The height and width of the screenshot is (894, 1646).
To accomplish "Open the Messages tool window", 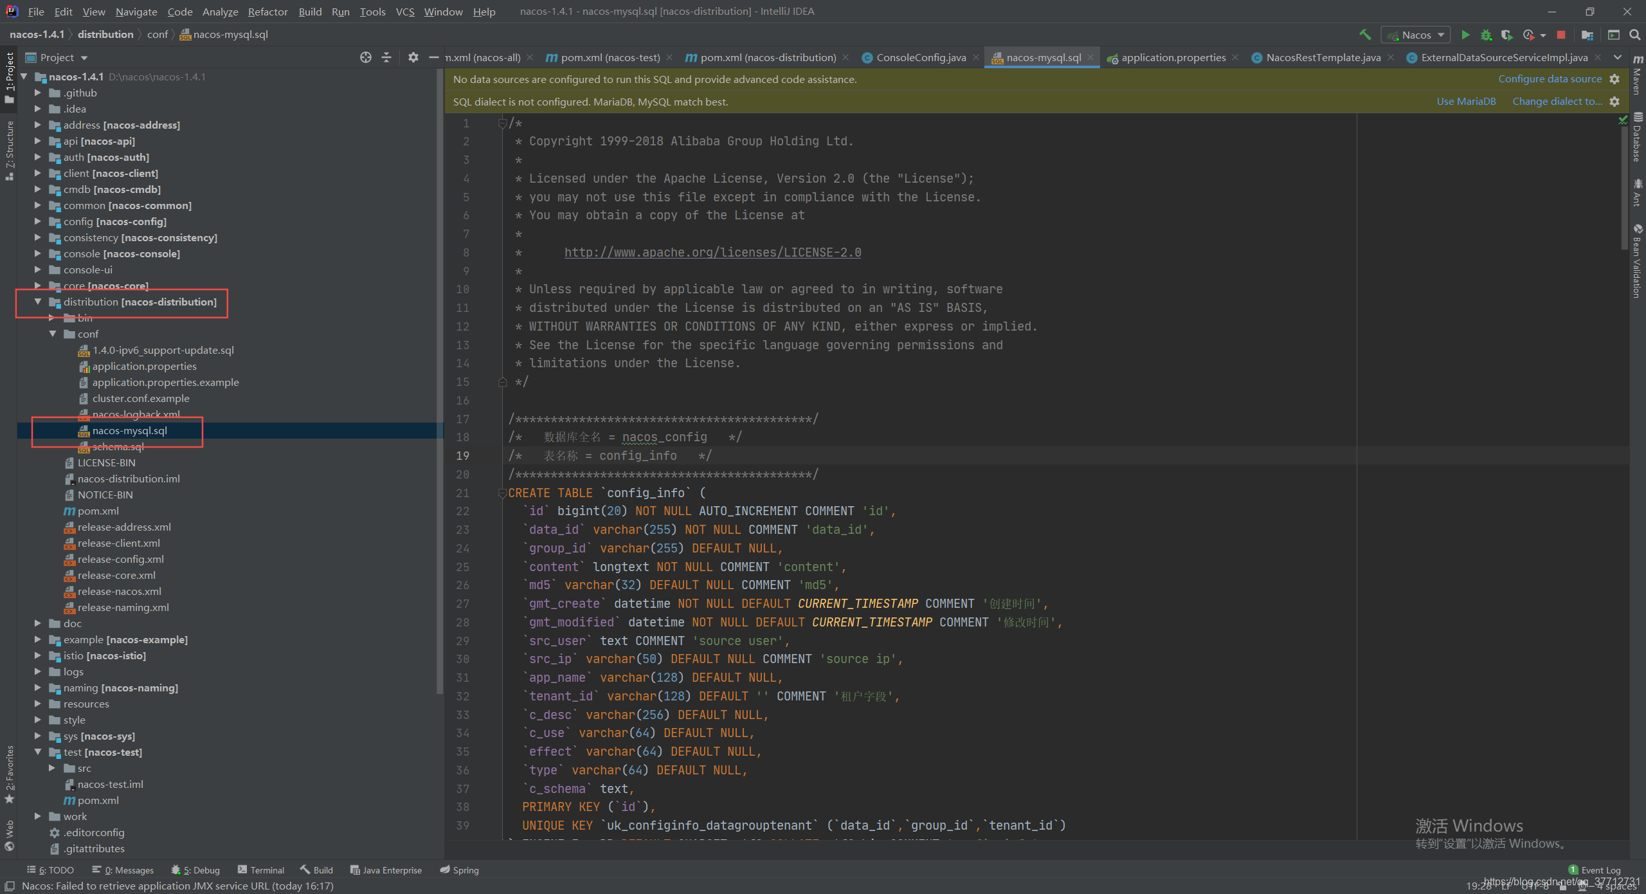I will click(x=123, y=870).
